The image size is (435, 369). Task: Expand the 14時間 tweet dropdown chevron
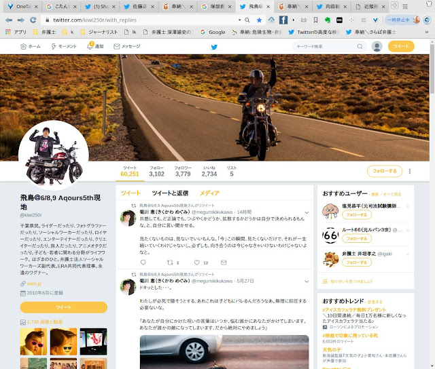point(307,212)
